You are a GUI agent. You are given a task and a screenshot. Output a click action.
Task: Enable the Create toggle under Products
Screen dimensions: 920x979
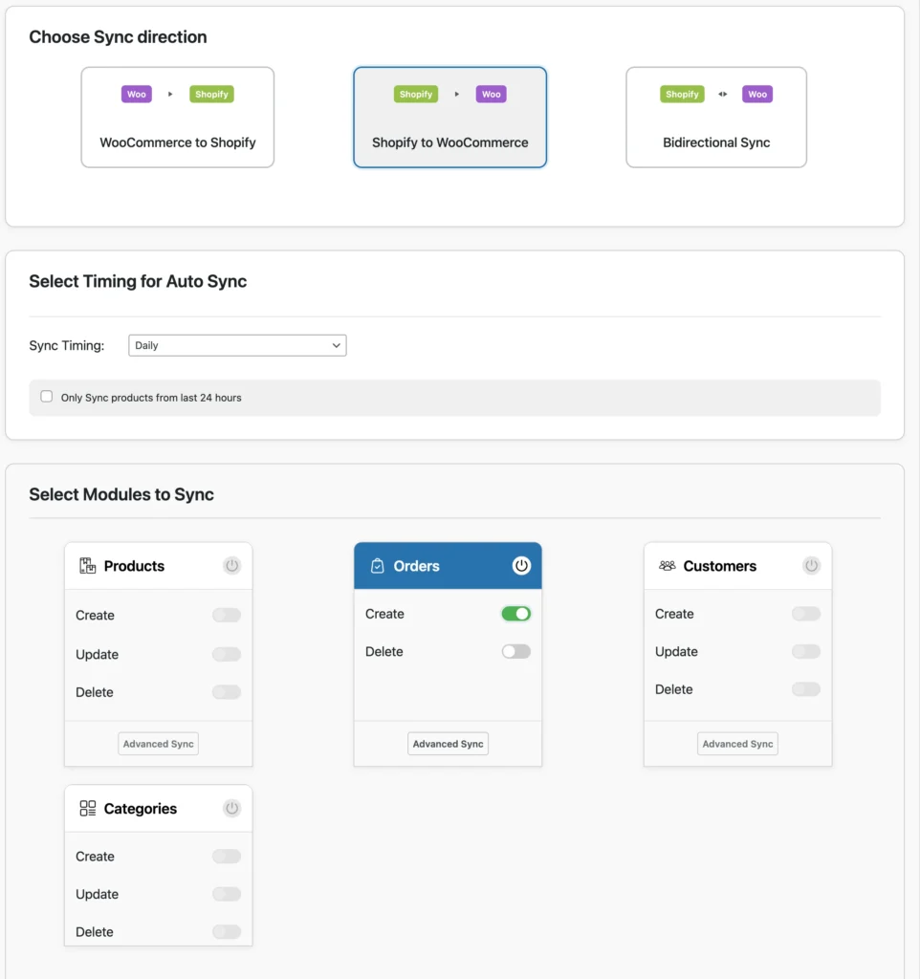pos(226,615)
